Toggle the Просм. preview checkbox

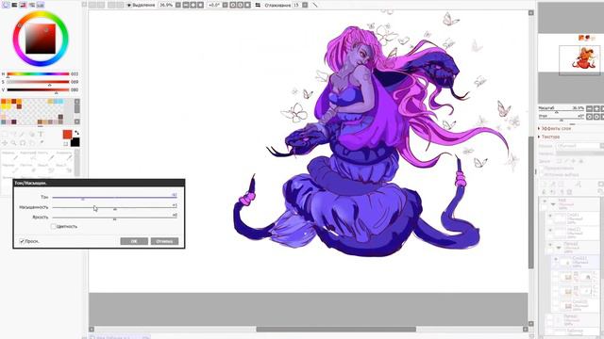coord(22,241)
